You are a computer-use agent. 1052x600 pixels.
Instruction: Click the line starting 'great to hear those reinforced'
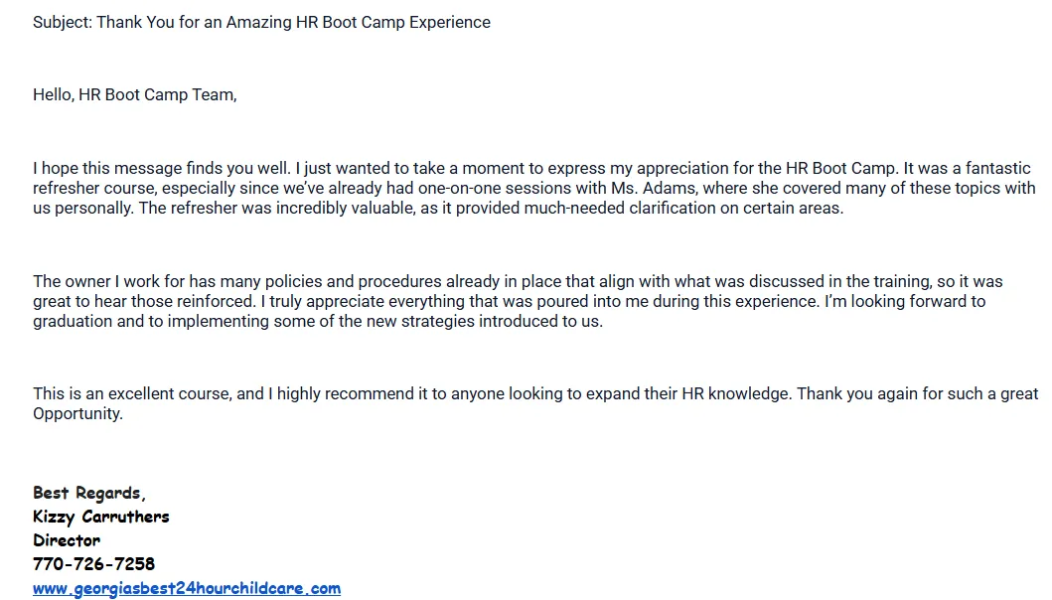[510, 301]
